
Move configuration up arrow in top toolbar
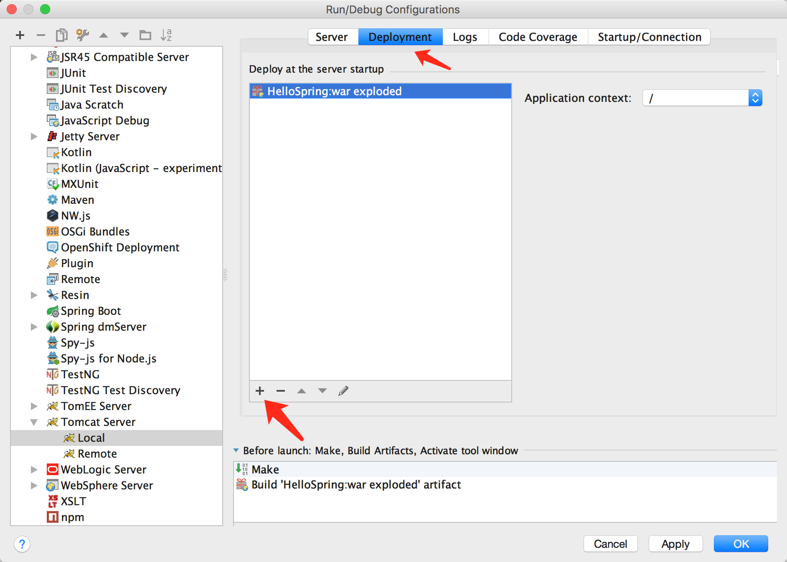(x=104, y=35)
